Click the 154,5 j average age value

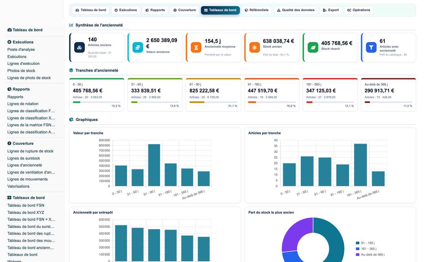tap(213, 41)
